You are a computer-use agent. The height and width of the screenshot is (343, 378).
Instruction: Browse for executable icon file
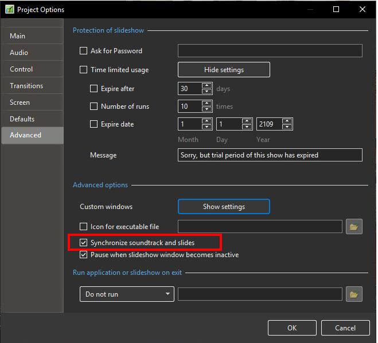coord(354,227)
